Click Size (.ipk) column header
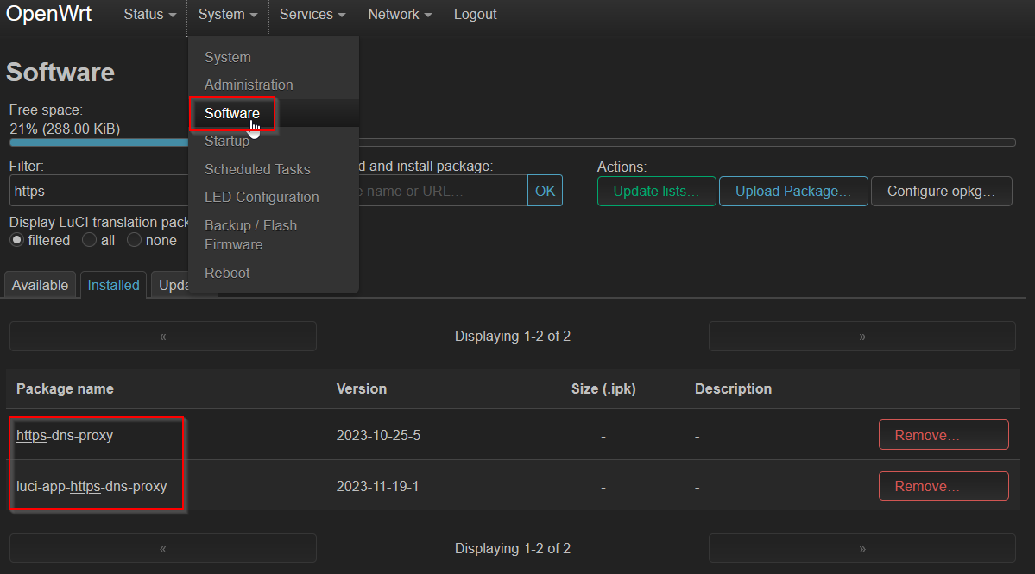The image size is (1035, 574). [x=603, y=388]
